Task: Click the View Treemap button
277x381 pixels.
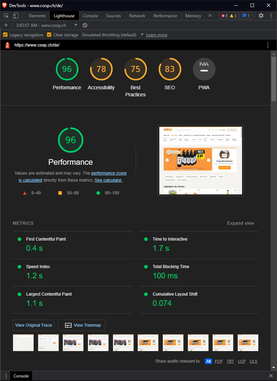Action: point(82,325)
